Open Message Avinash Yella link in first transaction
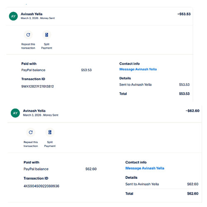This screenshot has height=207, width=207. click(138, 69)
